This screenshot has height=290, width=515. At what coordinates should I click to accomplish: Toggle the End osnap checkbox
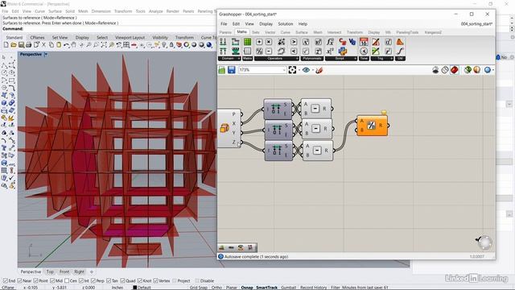[x=6, y=281]
